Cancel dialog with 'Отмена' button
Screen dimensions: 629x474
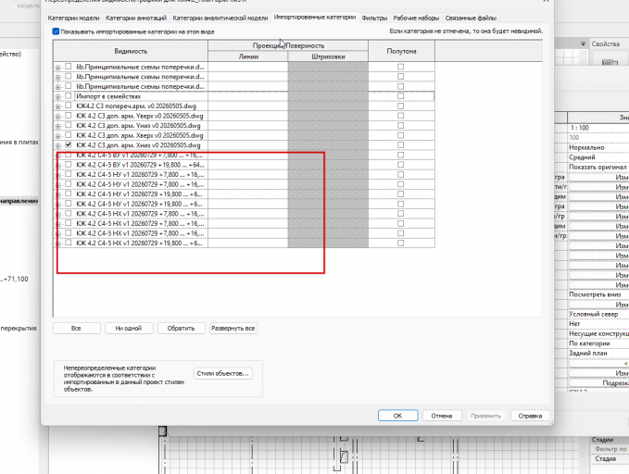pos(442,416)
